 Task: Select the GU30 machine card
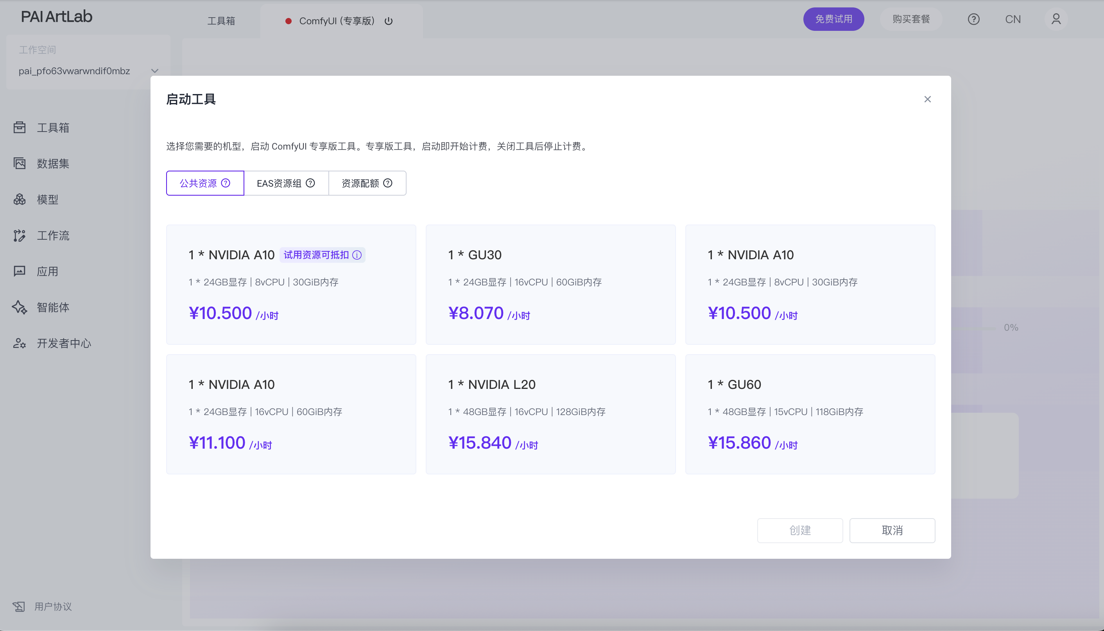click(x=550, y=284)
